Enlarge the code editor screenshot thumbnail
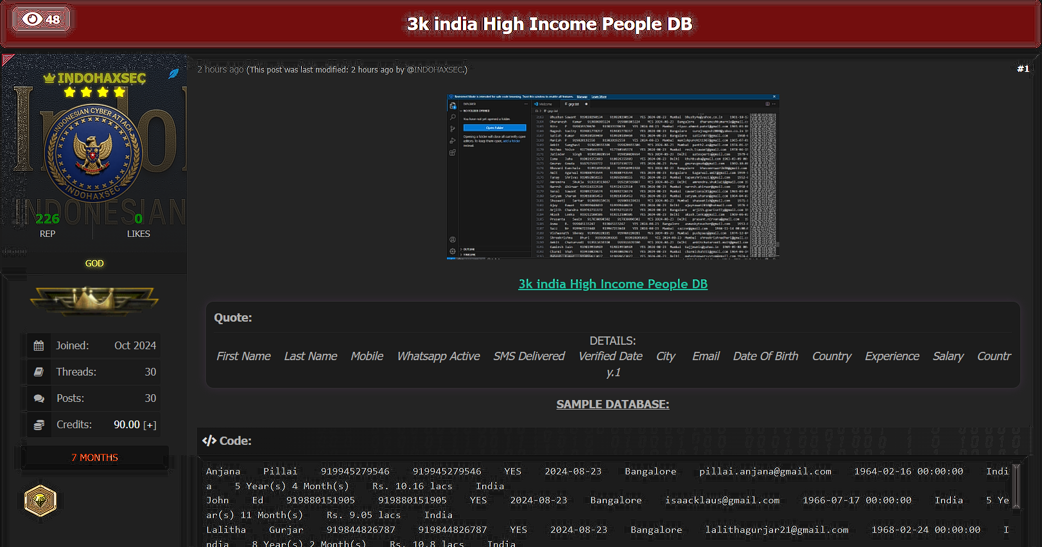This screenshot has height=547, width=1042. pyautogui.click(x=612, y=177)
